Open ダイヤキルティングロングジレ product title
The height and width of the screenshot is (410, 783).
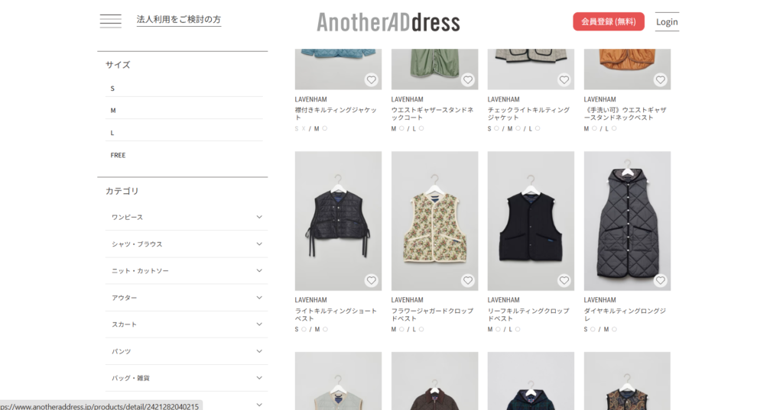coord(625,315)
